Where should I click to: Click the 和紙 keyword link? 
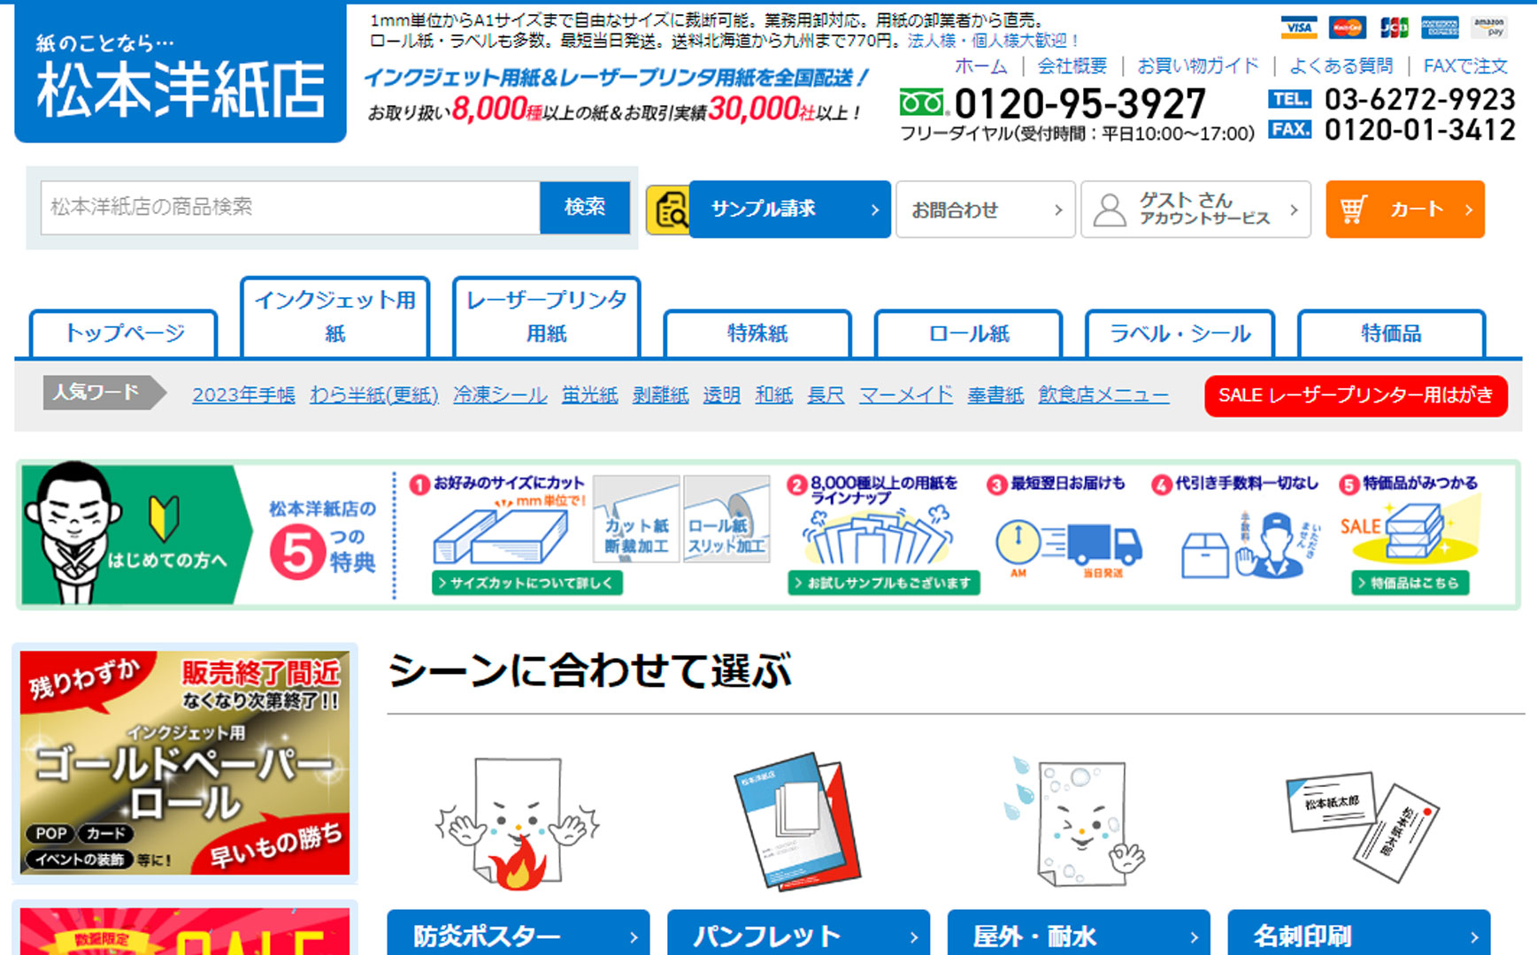click(773, 395)
